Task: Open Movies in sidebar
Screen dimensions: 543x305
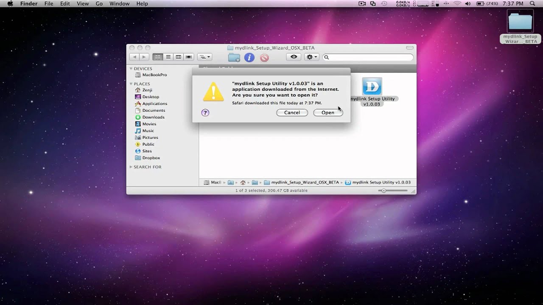Action: (x=146, y=124)
